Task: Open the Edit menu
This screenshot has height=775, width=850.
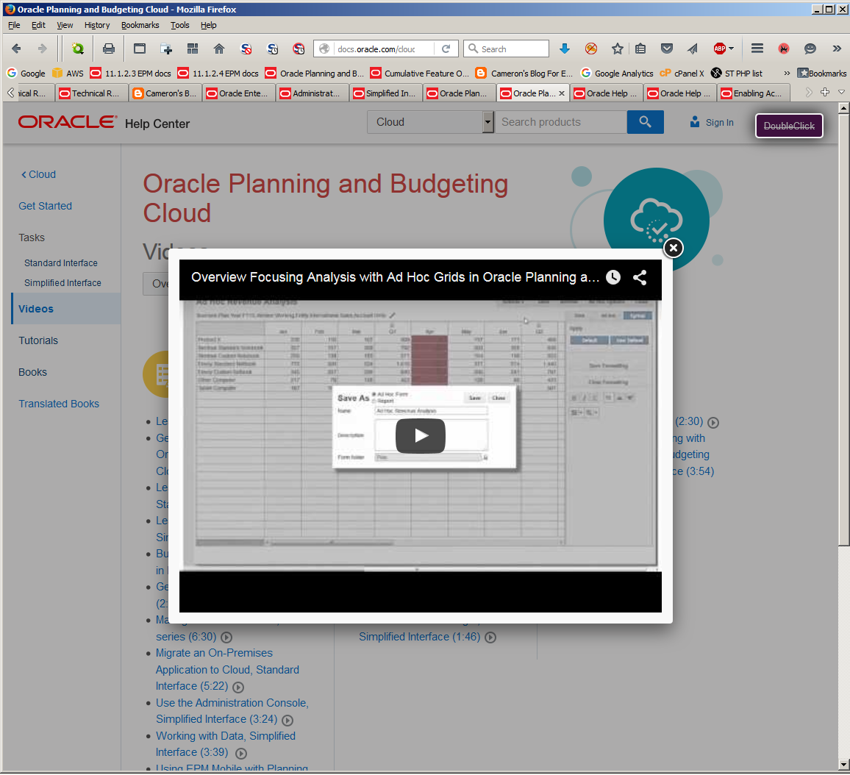Action: [x=38, y=25]
